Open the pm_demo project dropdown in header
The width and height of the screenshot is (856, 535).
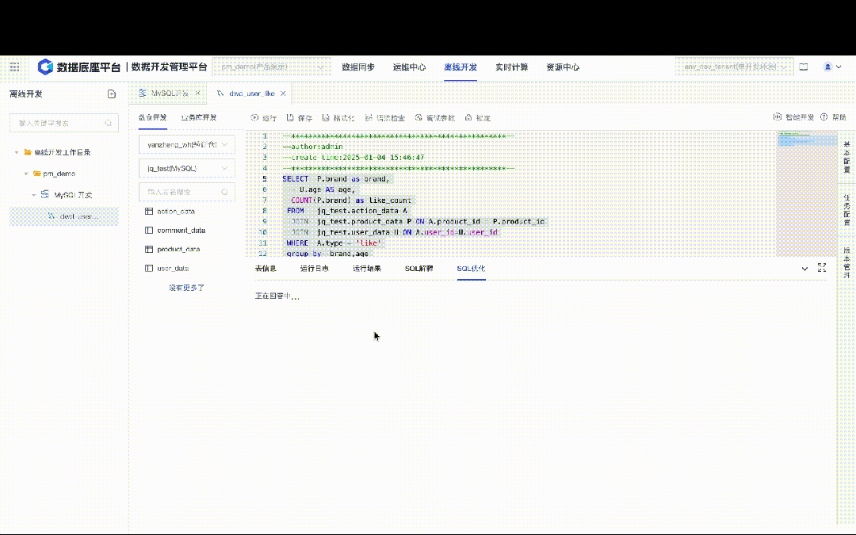point(271,67)
